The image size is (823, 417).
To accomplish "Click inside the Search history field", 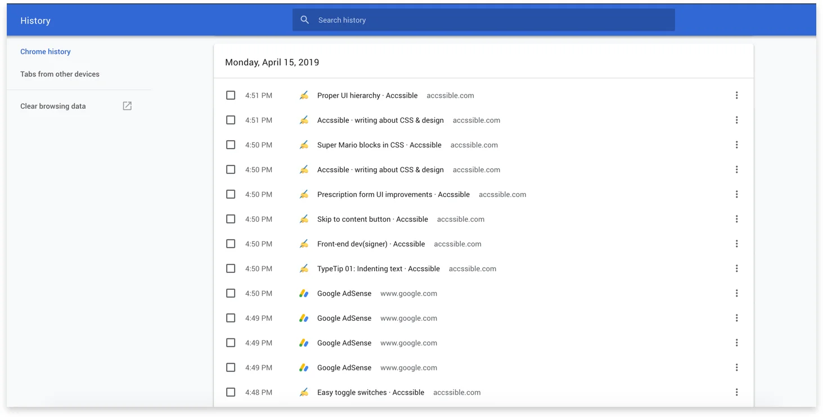I will 484,19.
